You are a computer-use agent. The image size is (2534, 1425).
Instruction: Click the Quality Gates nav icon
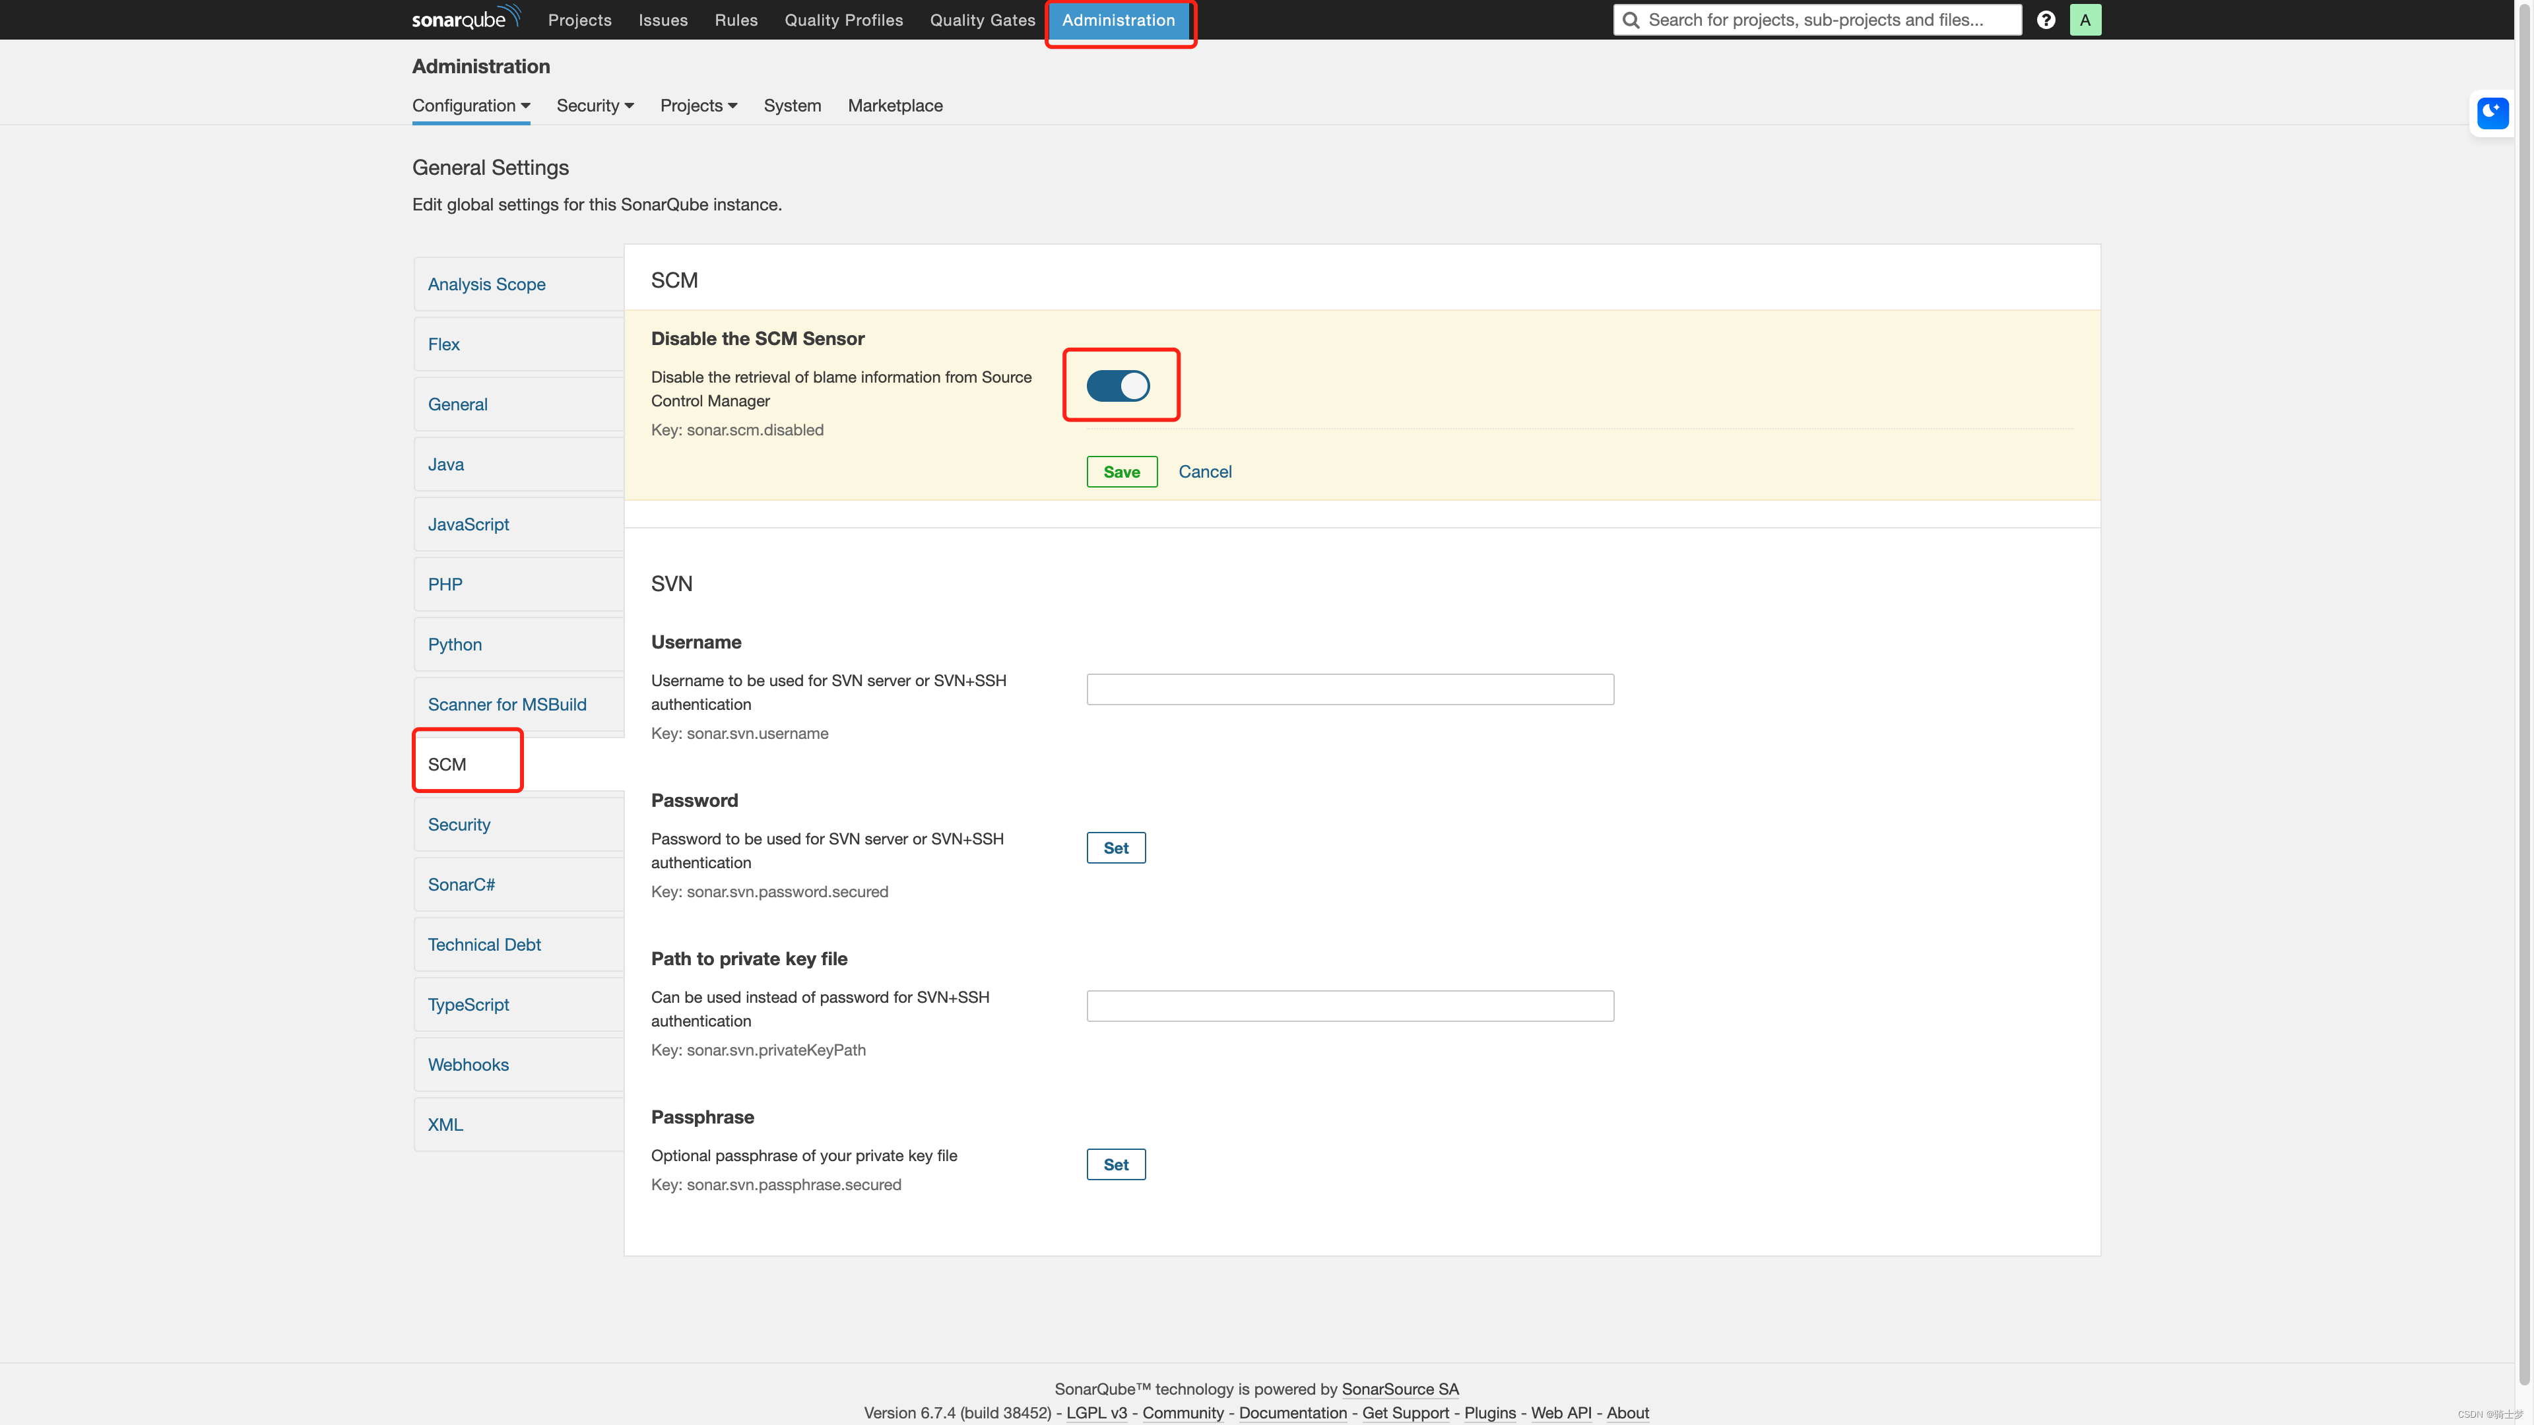[x=981, y=19]
